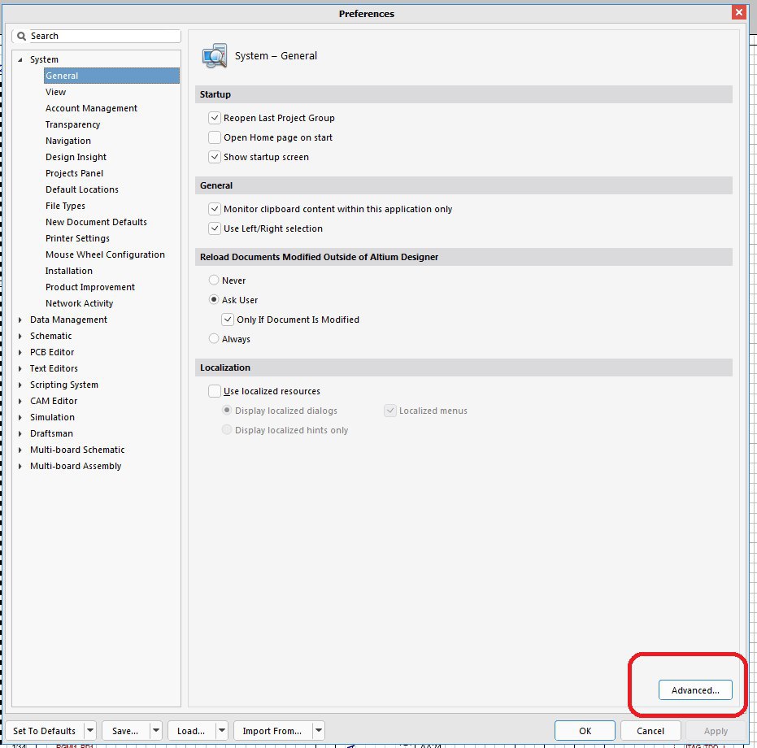
Task: Expand the Simulation node
Action: coord(20,417)
